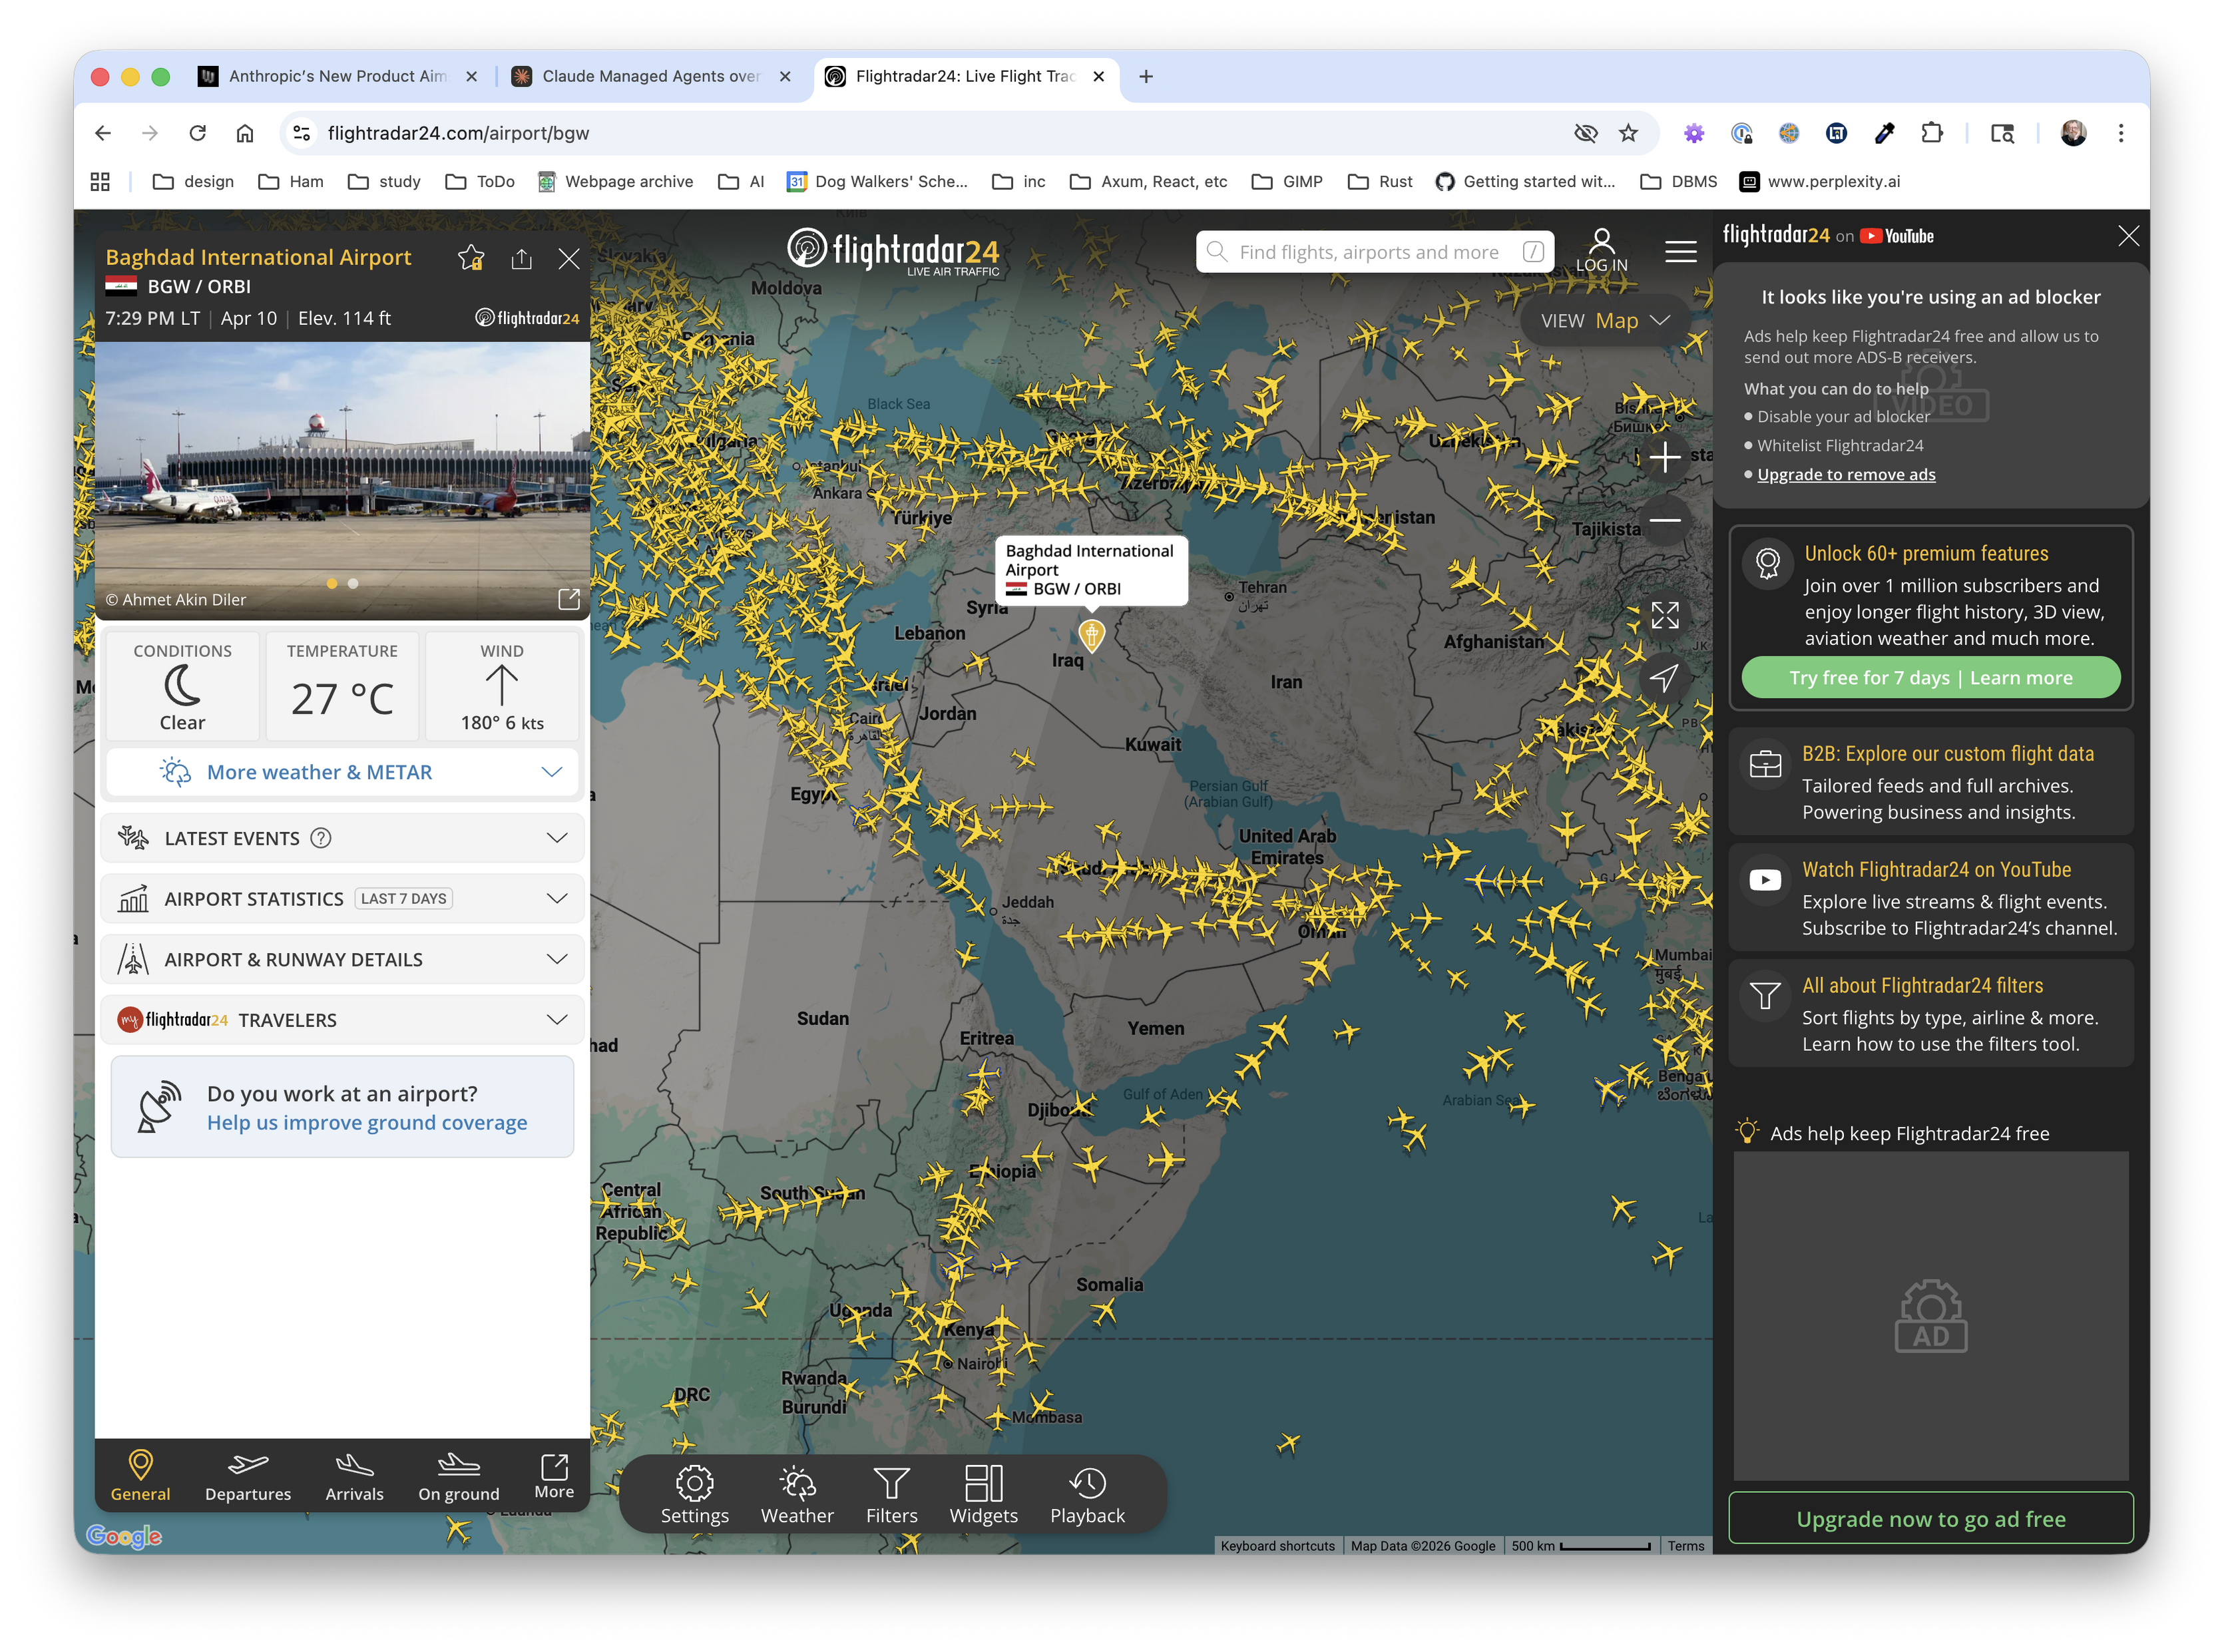
Task: Click the LOG IN user icon
Action: tap(1601, 250)
